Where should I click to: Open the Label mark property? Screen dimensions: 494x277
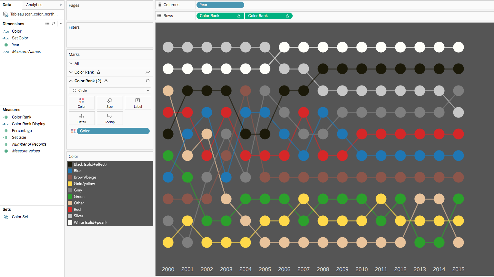(x=138, y=102)
